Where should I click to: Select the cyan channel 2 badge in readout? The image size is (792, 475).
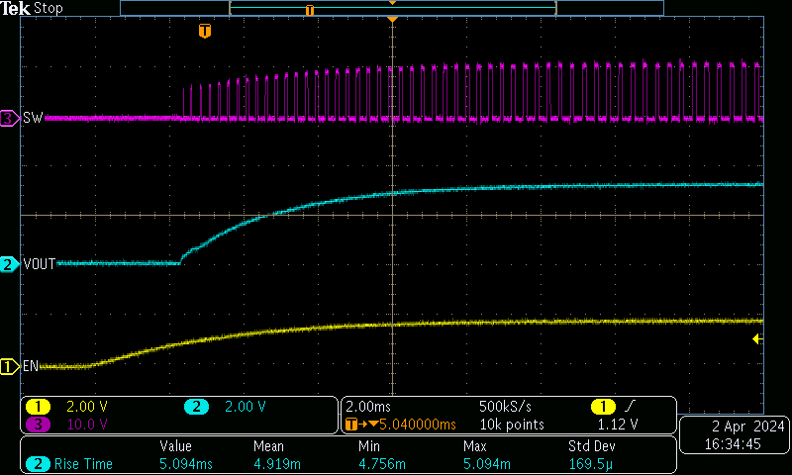tap(196, 407)
